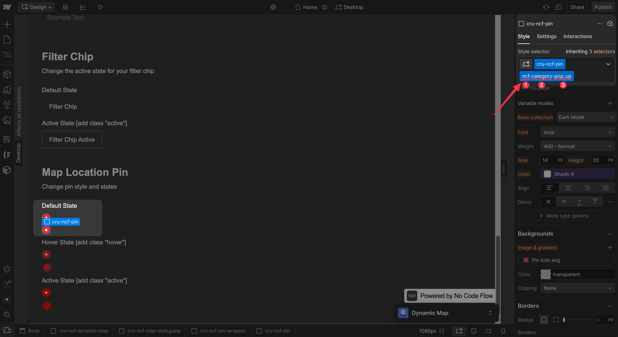The height and width of the screenshot is (337, 618).
Task: Open the help icon in left sidebar
Action: pos(7,284)
